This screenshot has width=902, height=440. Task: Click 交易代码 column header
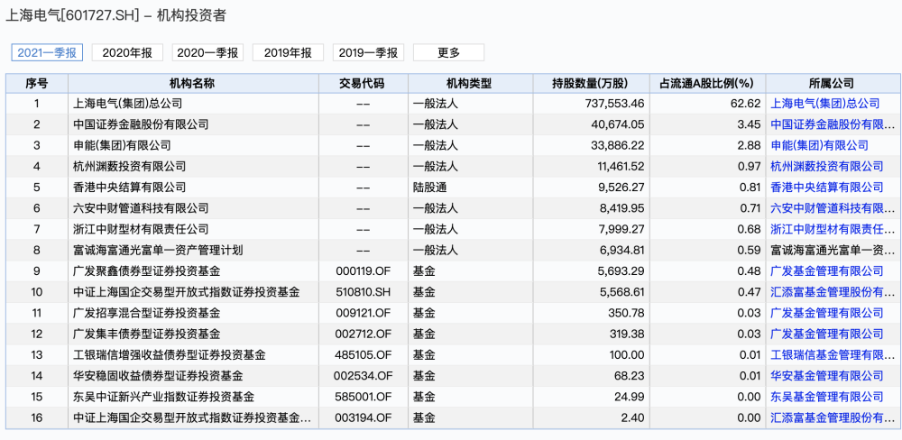[363, 83]
